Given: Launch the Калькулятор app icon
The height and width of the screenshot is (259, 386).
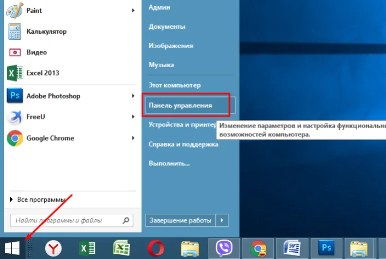Looking at the screenshot, I should click(15, 32).
